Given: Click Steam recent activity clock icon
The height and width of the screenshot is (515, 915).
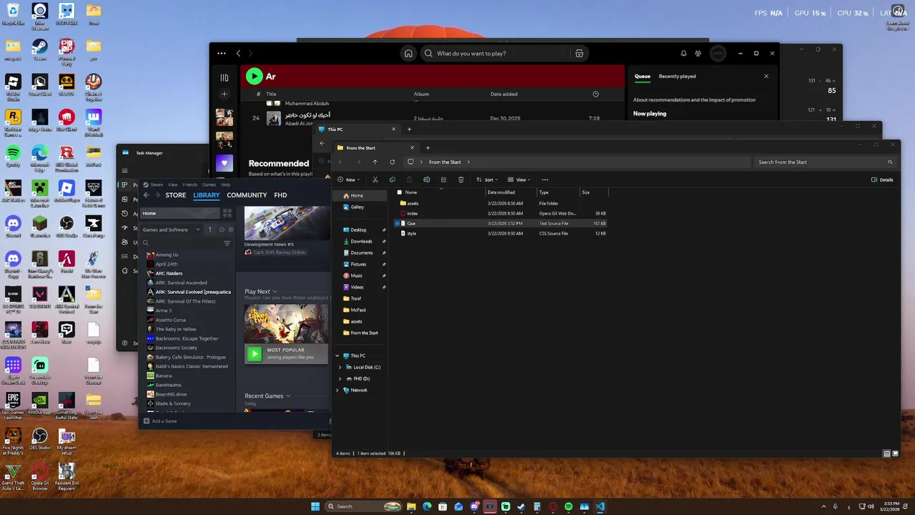Looking at the screenshot, I should point(222,230).
